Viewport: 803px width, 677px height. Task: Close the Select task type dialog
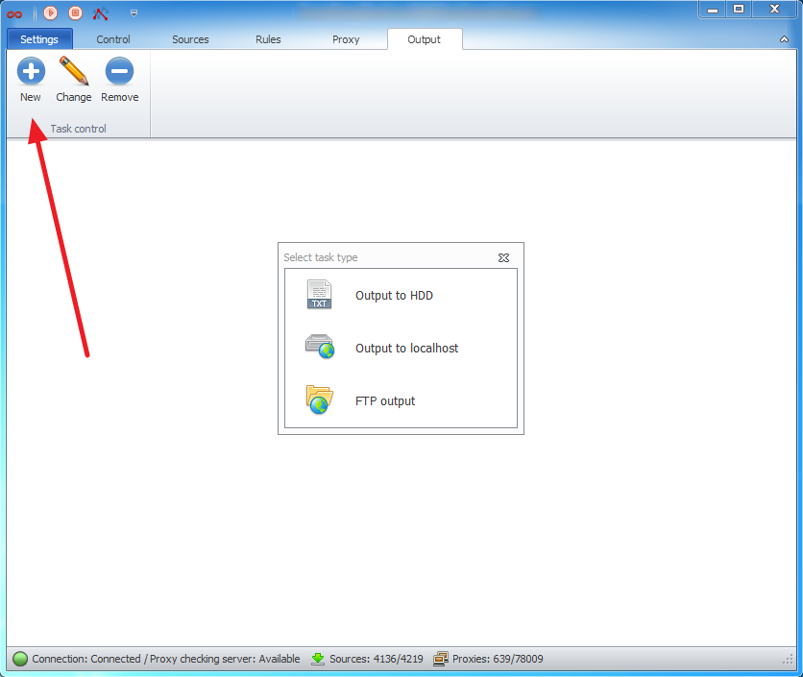click(504, 257)
